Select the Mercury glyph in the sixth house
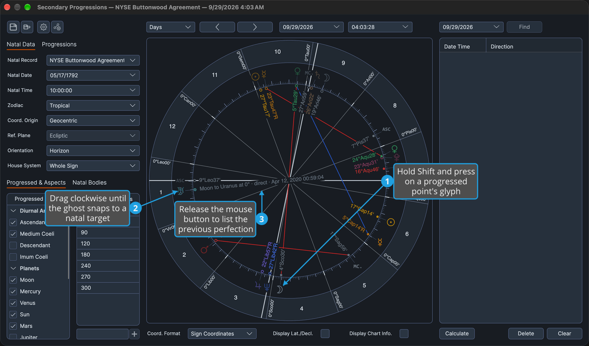 tap(380, 242)
